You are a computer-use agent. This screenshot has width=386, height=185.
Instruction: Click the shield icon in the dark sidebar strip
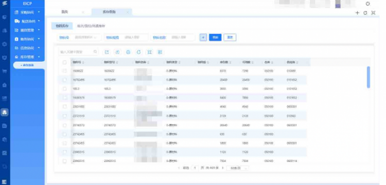[x=5, y=58]
